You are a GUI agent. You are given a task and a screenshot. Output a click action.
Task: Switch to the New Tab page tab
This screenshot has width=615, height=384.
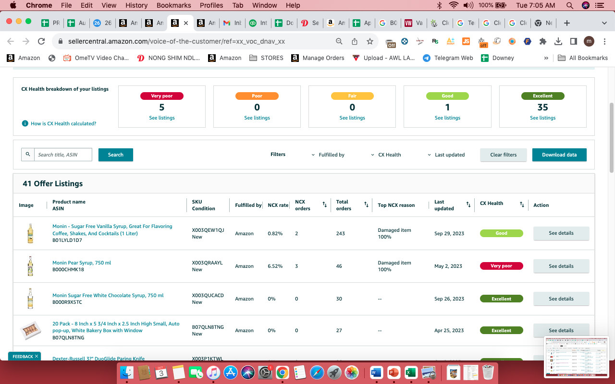click(543, 23)
